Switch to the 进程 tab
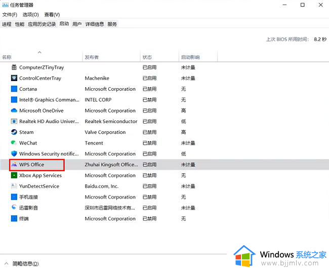The image size is (329, 270). (7, 24)
